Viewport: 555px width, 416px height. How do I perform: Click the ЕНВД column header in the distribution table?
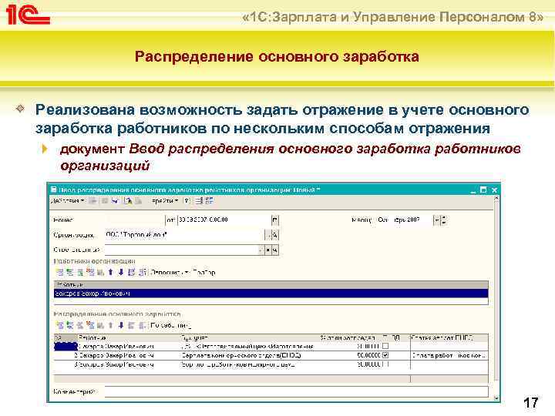coord(395,338)
